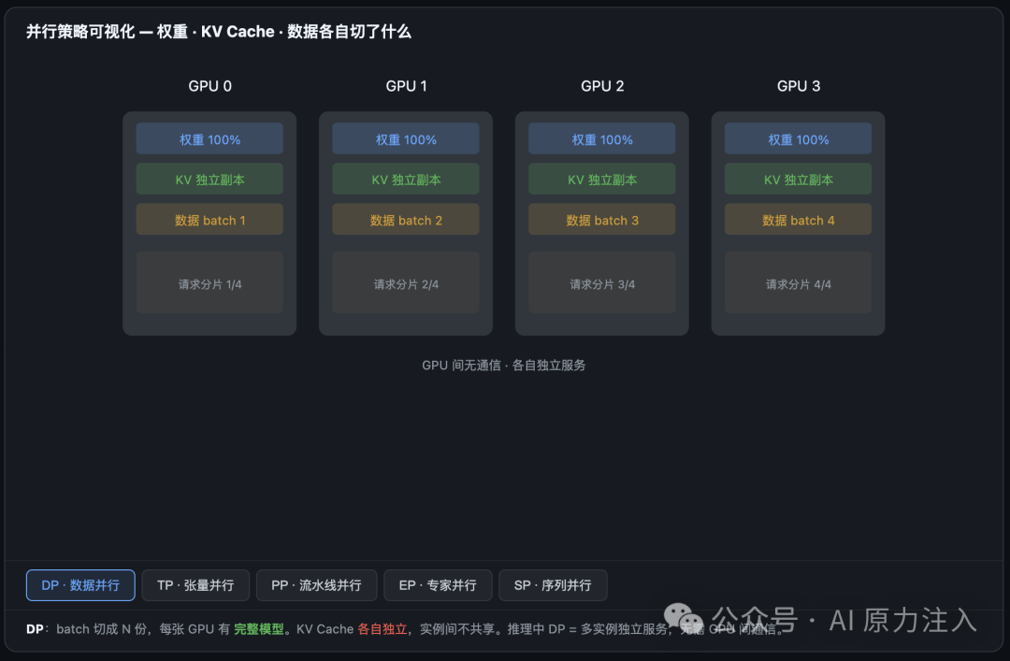Open the PP · 流水线并行 tab

(316, 585)
